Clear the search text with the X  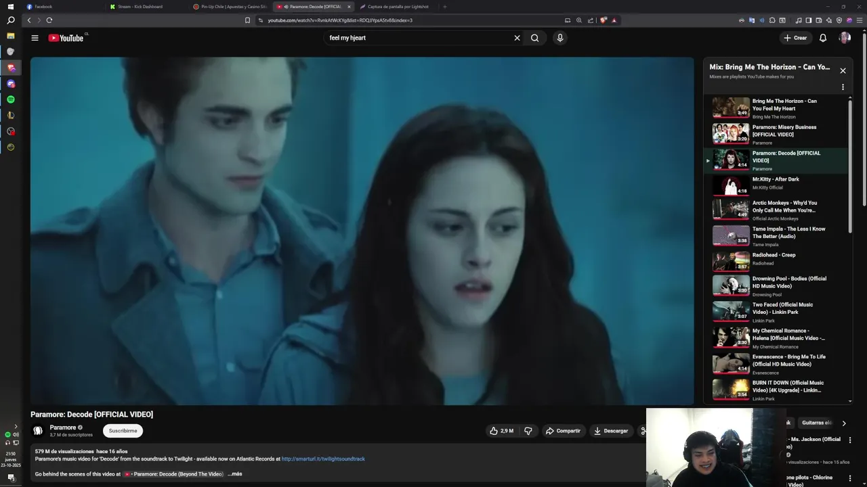(517, 38)
